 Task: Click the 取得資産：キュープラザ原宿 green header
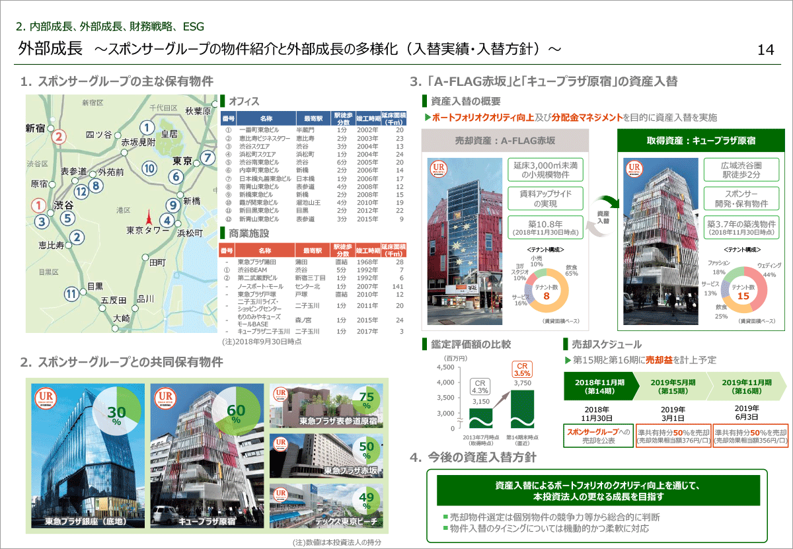700,141
